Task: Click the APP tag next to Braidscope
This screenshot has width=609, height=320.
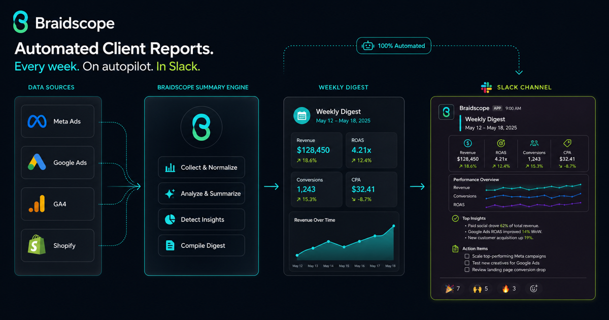Action: click(x=497, y=108)
